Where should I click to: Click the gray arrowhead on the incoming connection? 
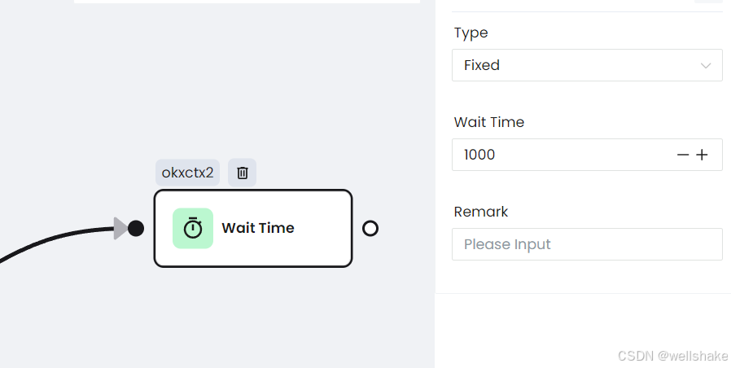click(x=120, y=228)
